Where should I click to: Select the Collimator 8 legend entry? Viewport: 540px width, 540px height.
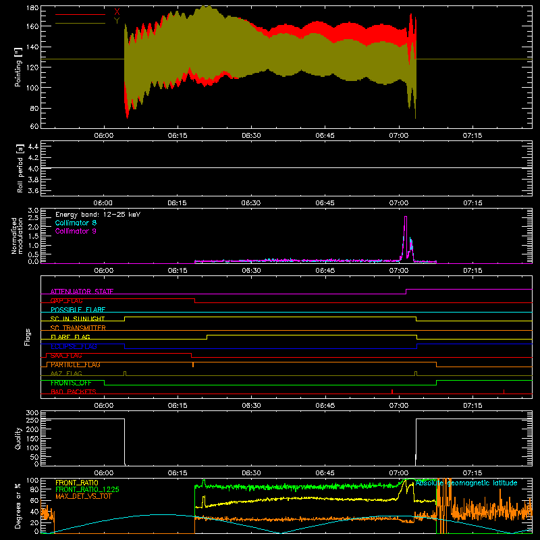(76, 223)
